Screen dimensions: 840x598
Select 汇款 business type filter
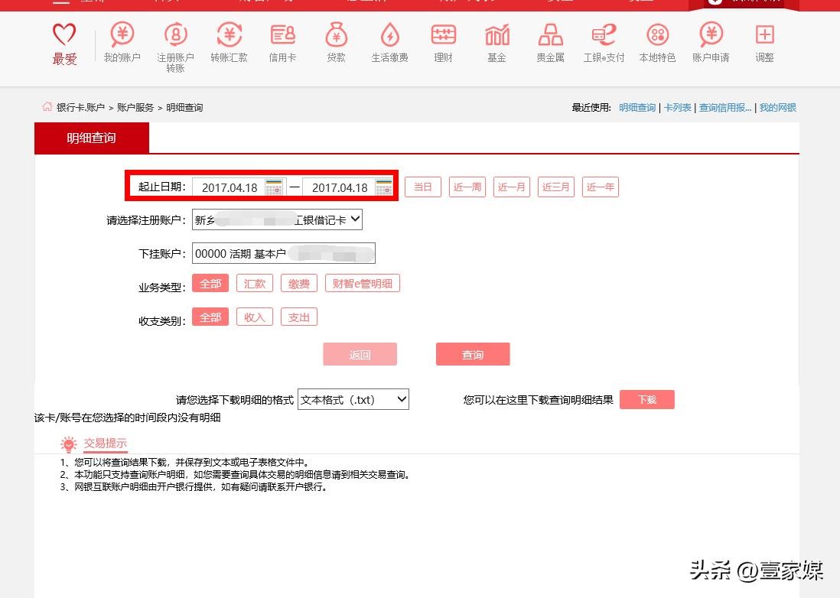click(255, 284)
